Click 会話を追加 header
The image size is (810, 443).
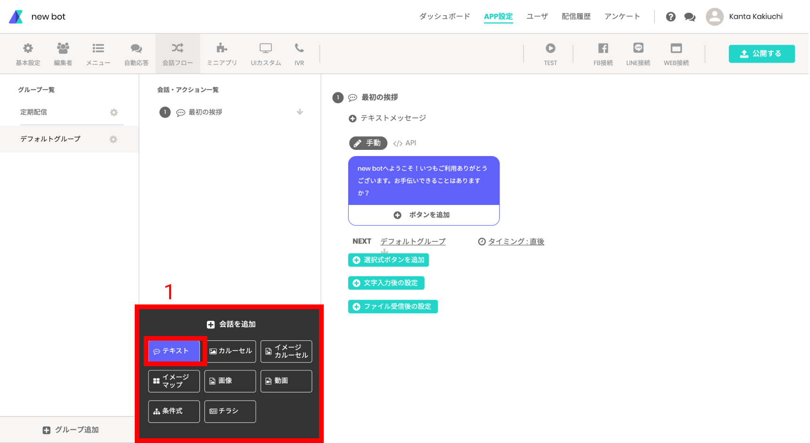click(231, 324)
